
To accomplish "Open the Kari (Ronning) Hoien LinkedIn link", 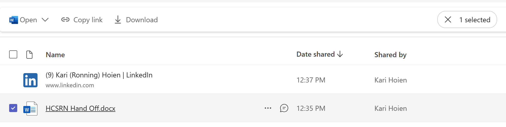I will [99, 75].
